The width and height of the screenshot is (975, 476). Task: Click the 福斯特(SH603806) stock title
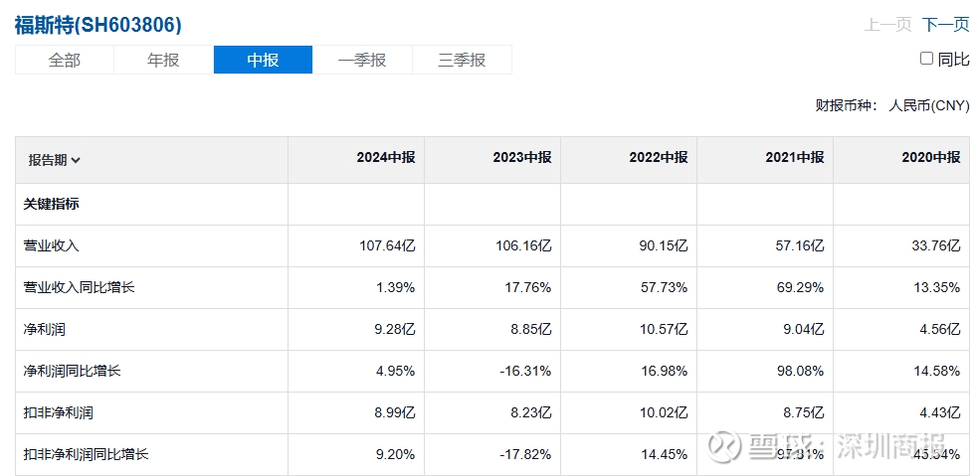pyautogui.click(x=98, y=25)
